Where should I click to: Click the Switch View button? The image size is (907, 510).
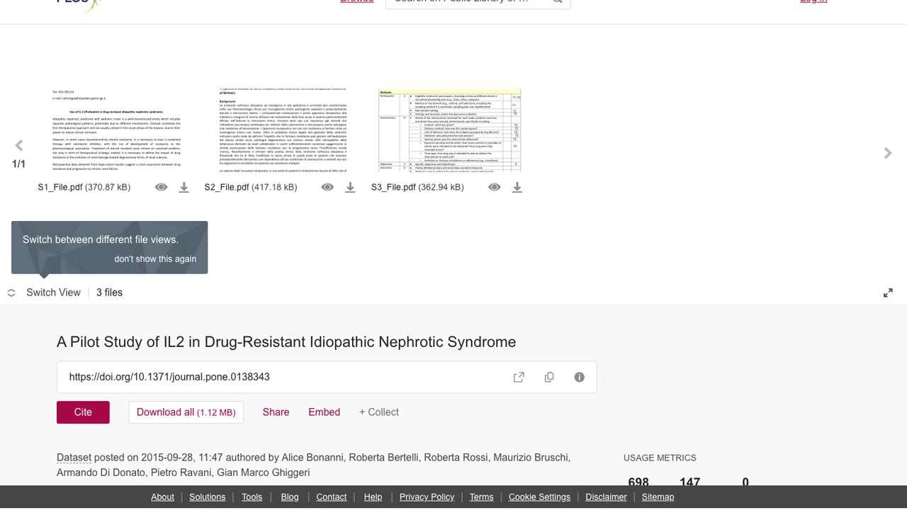tap(44, 293)
